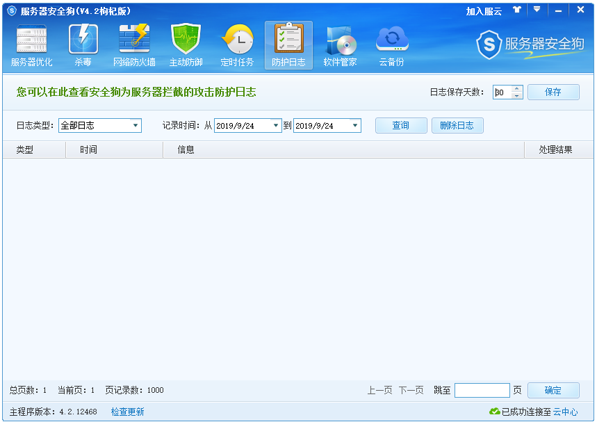The width and height of the screenshot is (597, 422).
Task: Sort by the 时间 column header
Action: click(88, 149)
